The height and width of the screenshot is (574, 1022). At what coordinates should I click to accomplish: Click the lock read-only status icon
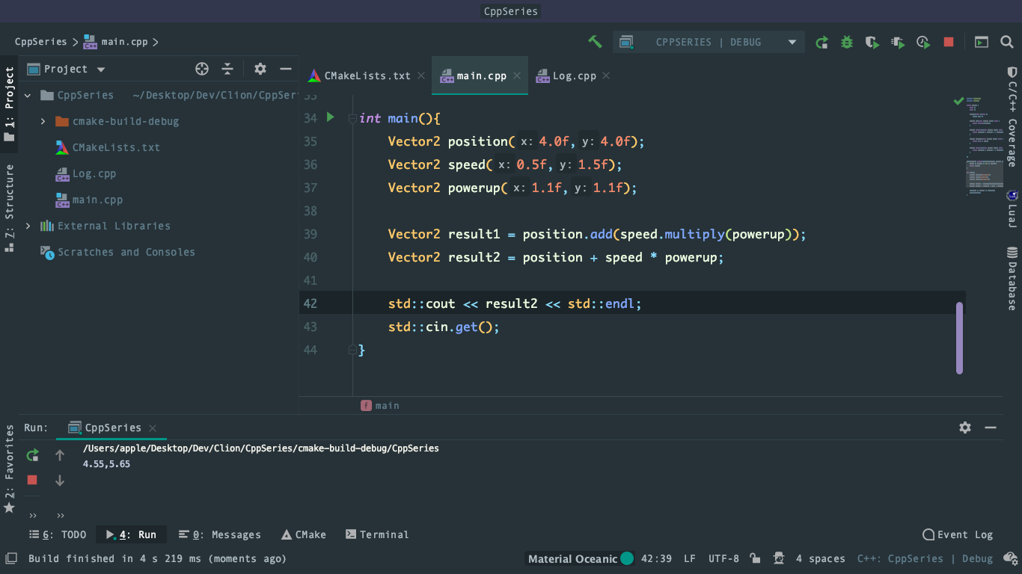(755, 558)
